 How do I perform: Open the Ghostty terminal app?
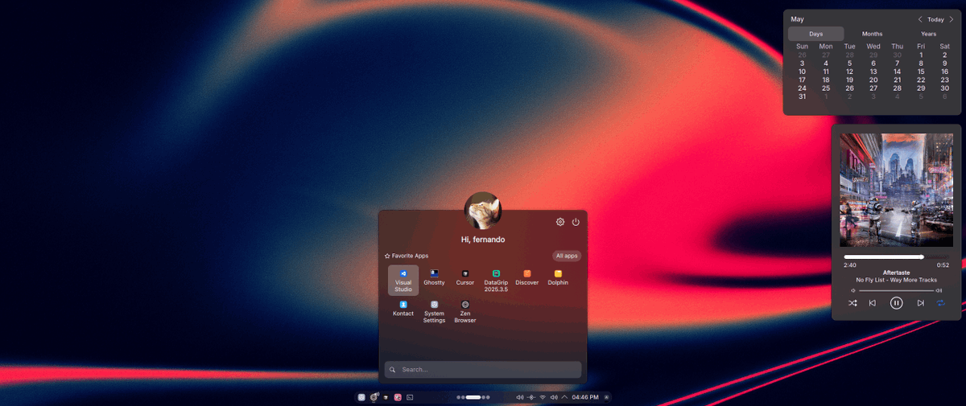coord(434,278)
